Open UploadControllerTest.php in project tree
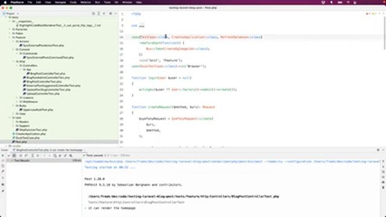Image resolution: width=386 pixels, height=217 pixels. 42,94
